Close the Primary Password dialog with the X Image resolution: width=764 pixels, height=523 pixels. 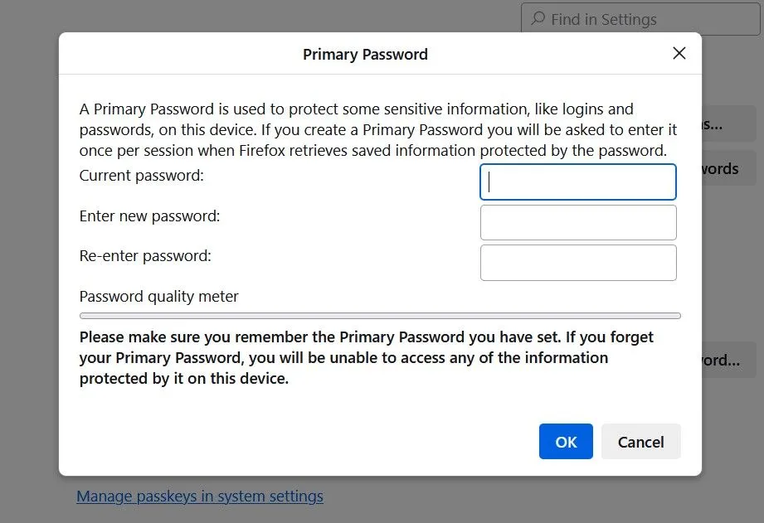point(679,53)
